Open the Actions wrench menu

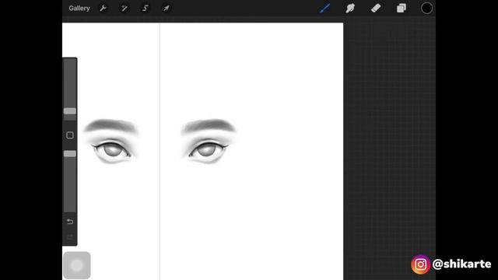[x=103, y=9]
